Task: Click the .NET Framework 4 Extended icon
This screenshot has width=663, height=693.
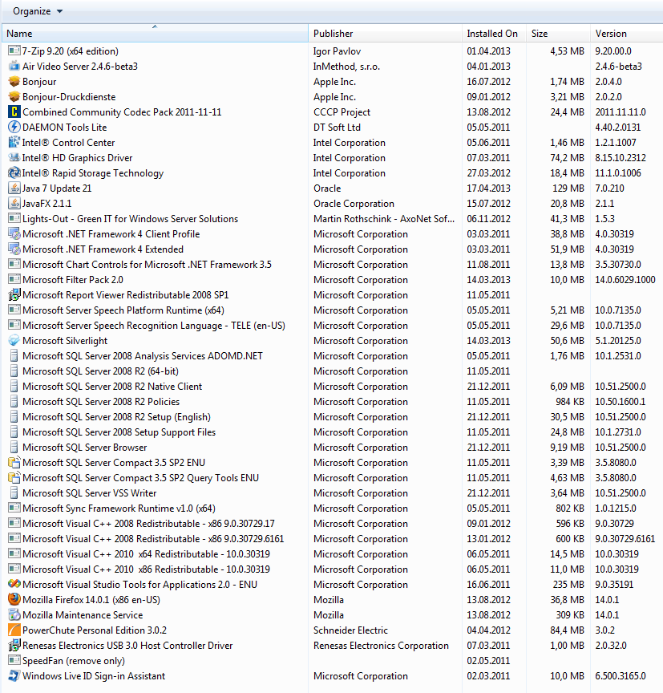Action: click(x=14, y=249)
